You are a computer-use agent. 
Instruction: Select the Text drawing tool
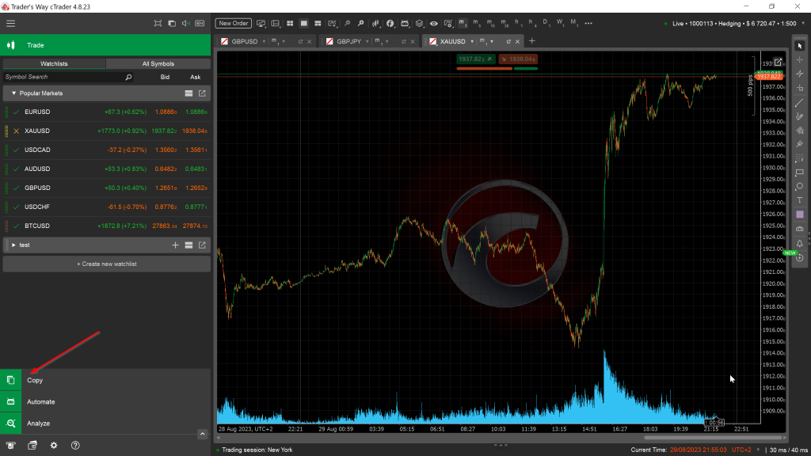[x=799, y=200]
